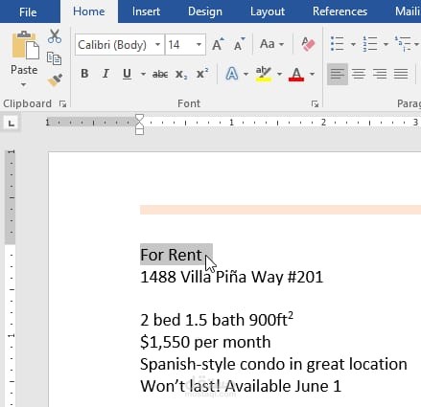This screenshot has width=421, height=407.
Task: Toggle Strikethrough formatting
Action: coord(160,75)
